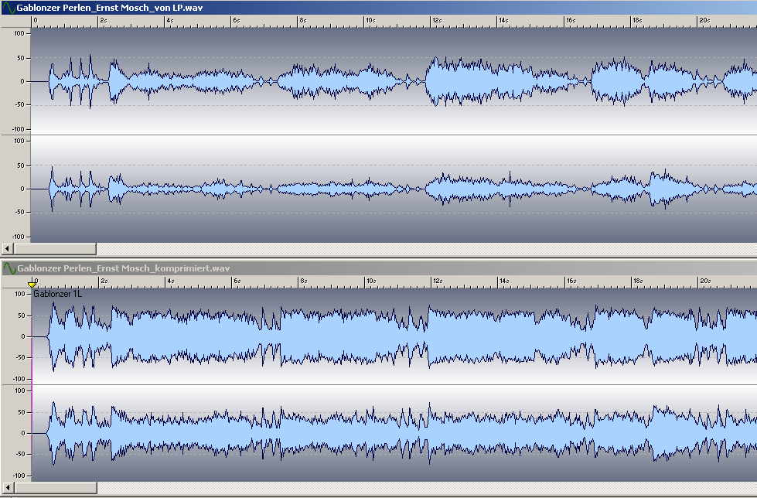Click horizontal scrollbar thumb in komprimiert.wav window
757x498 pixels.
click(56, 487)
